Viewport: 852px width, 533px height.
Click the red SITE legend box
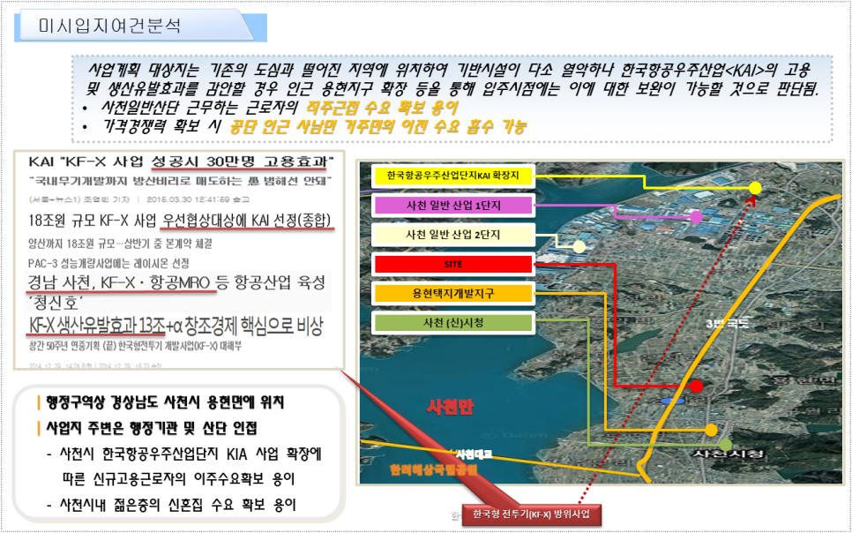pyautogui.click(x=452, y=264)
